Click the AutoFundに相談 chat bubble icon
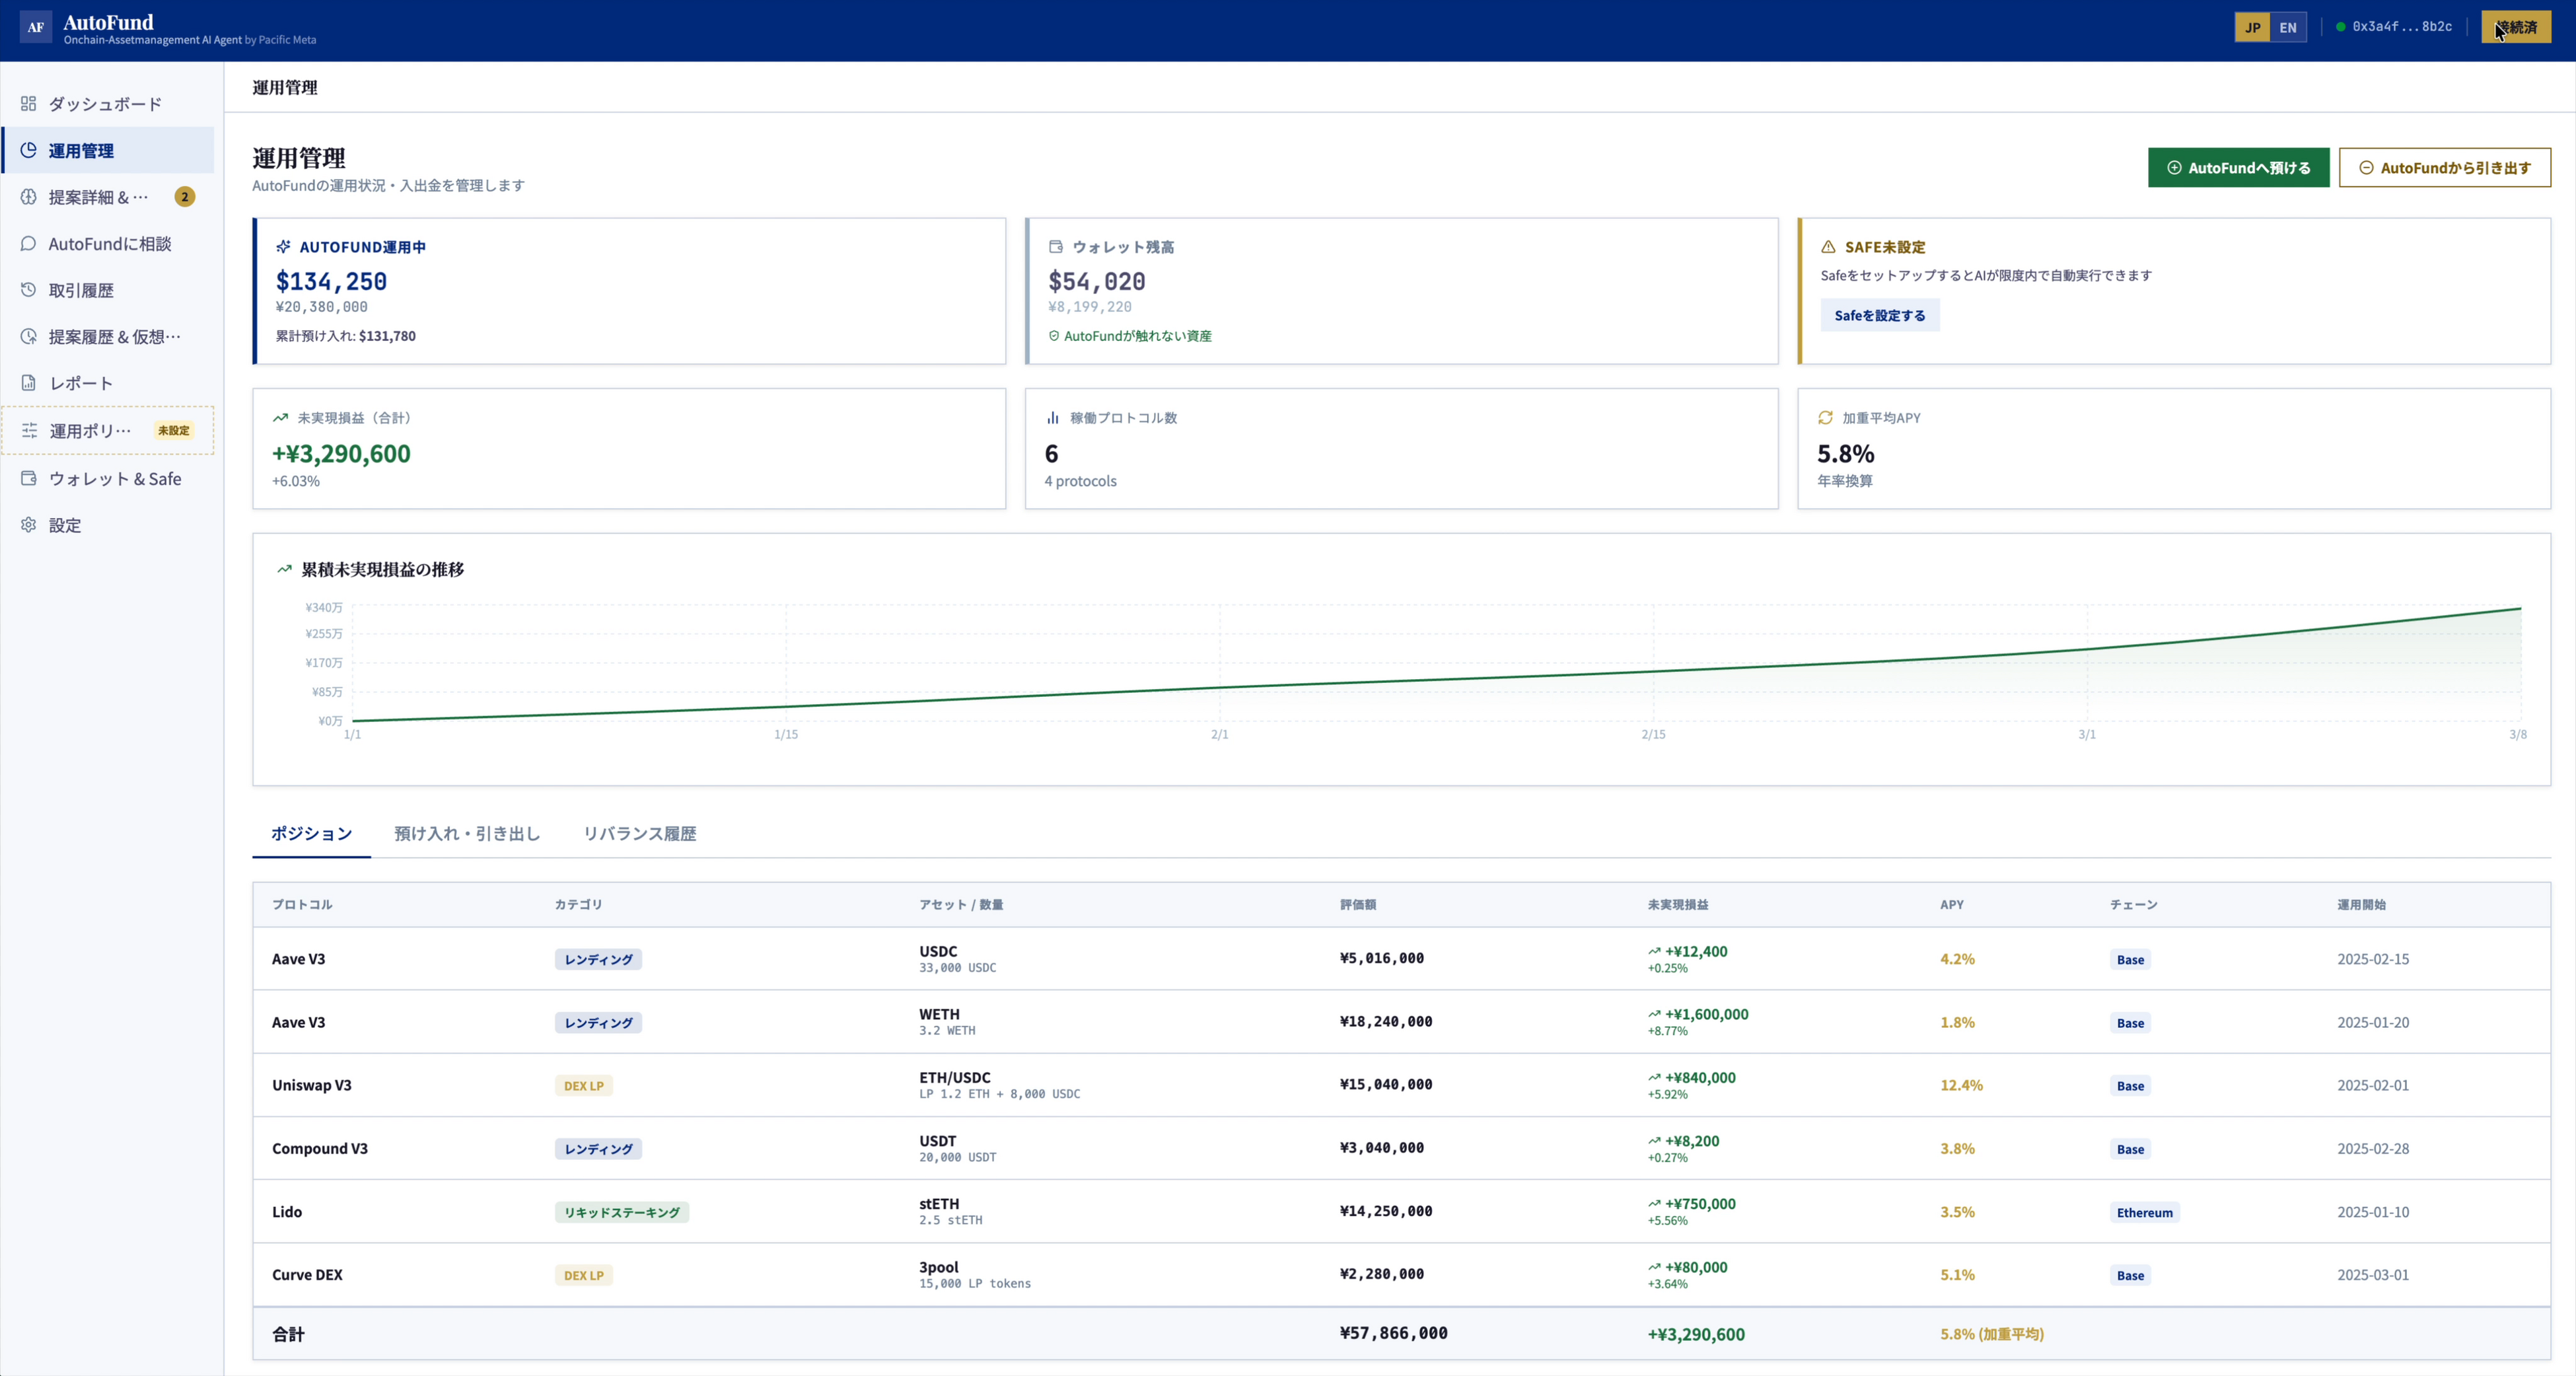The width and height of the screenshot is (2576, 1376). [x=28, y=243]
